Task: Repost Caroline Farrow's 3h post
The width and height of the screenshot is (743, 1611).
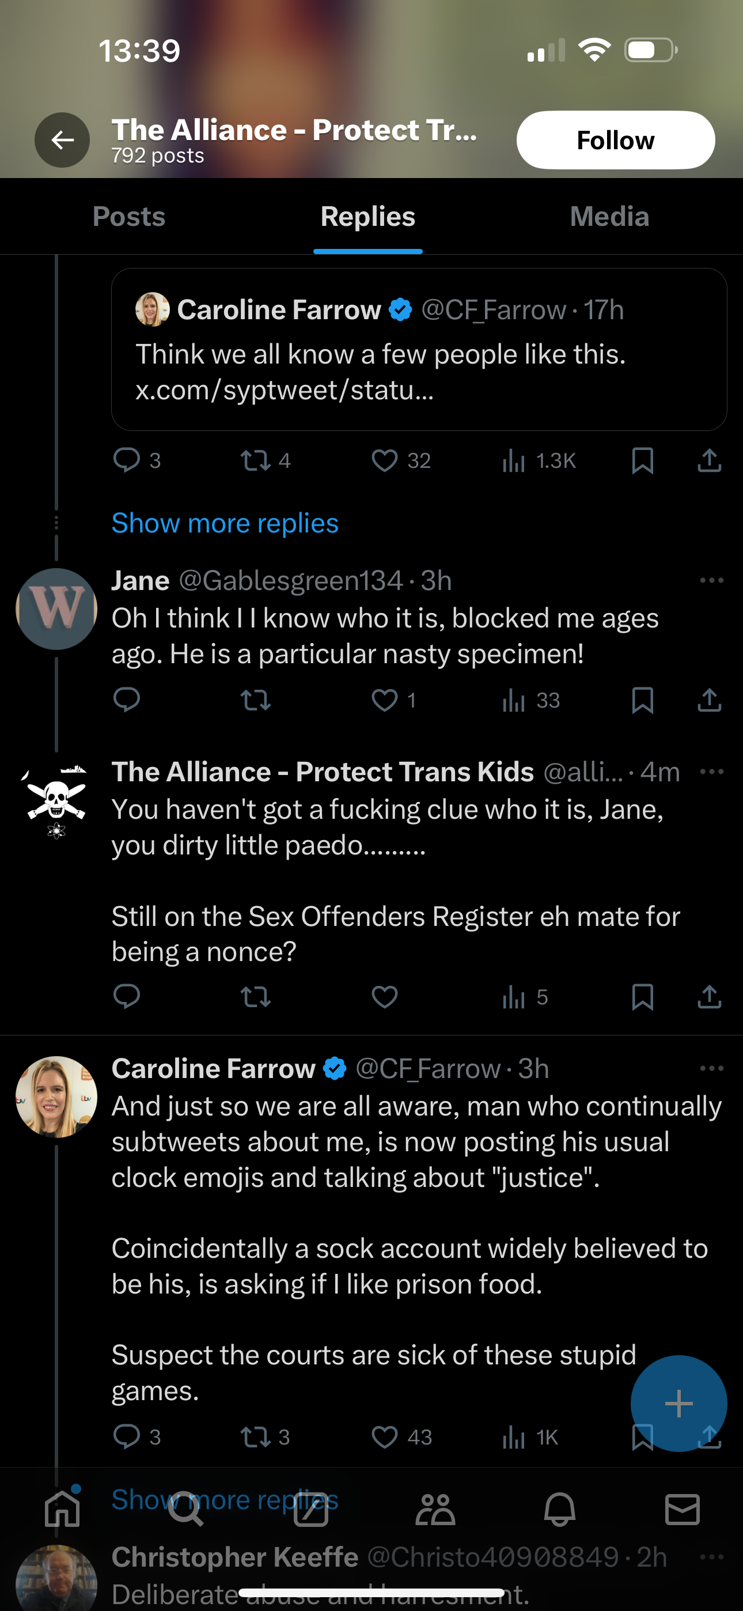Action: (x=256, y=1436)
